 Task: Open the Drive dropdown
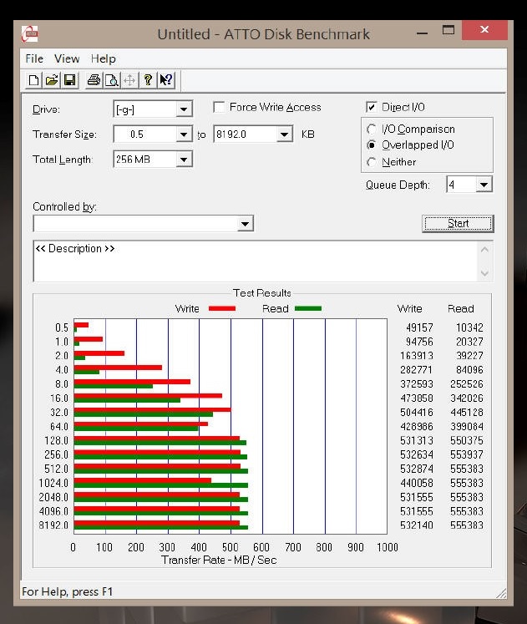click(x=184, y=109)
